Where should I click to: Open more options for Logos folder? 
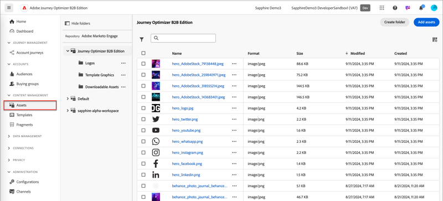point(123,63)
